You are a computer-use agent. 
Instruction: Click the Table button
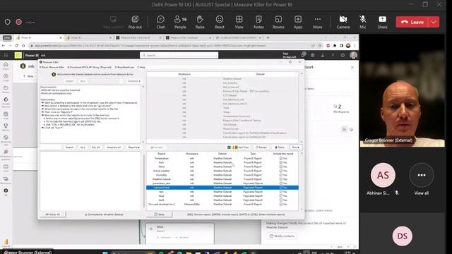[280, 147]
